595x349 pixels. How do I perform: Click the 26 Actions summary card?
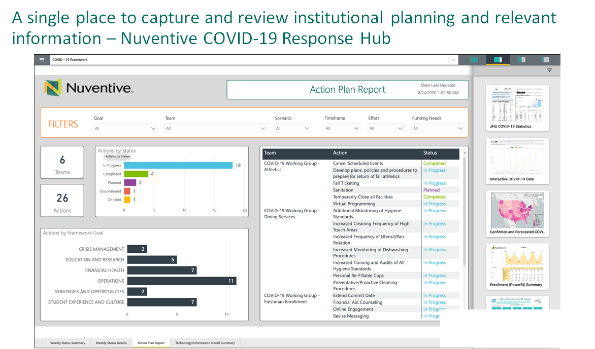(62, 201)
